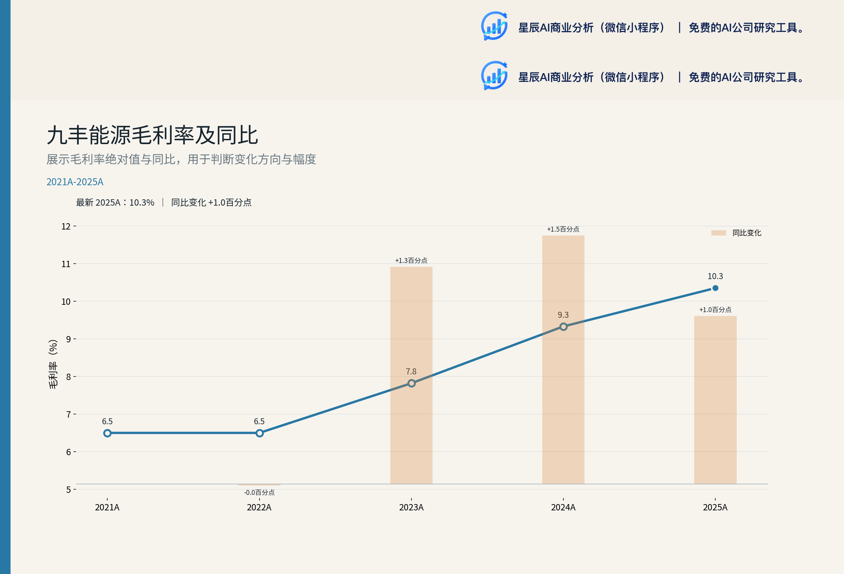Click the 9.3 value label
This screenshot has height=574, width=844.
563,315
